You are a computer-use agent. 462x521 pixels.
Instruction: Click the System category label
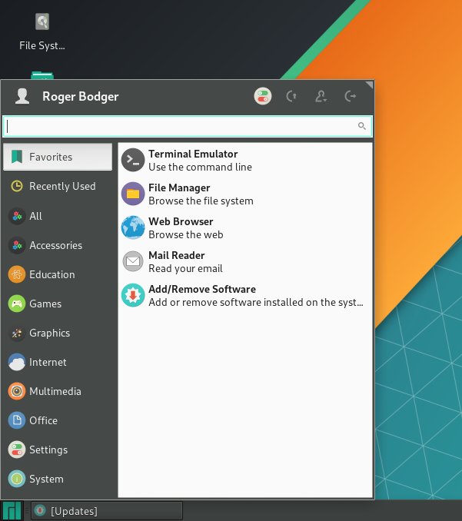(47, 479)
